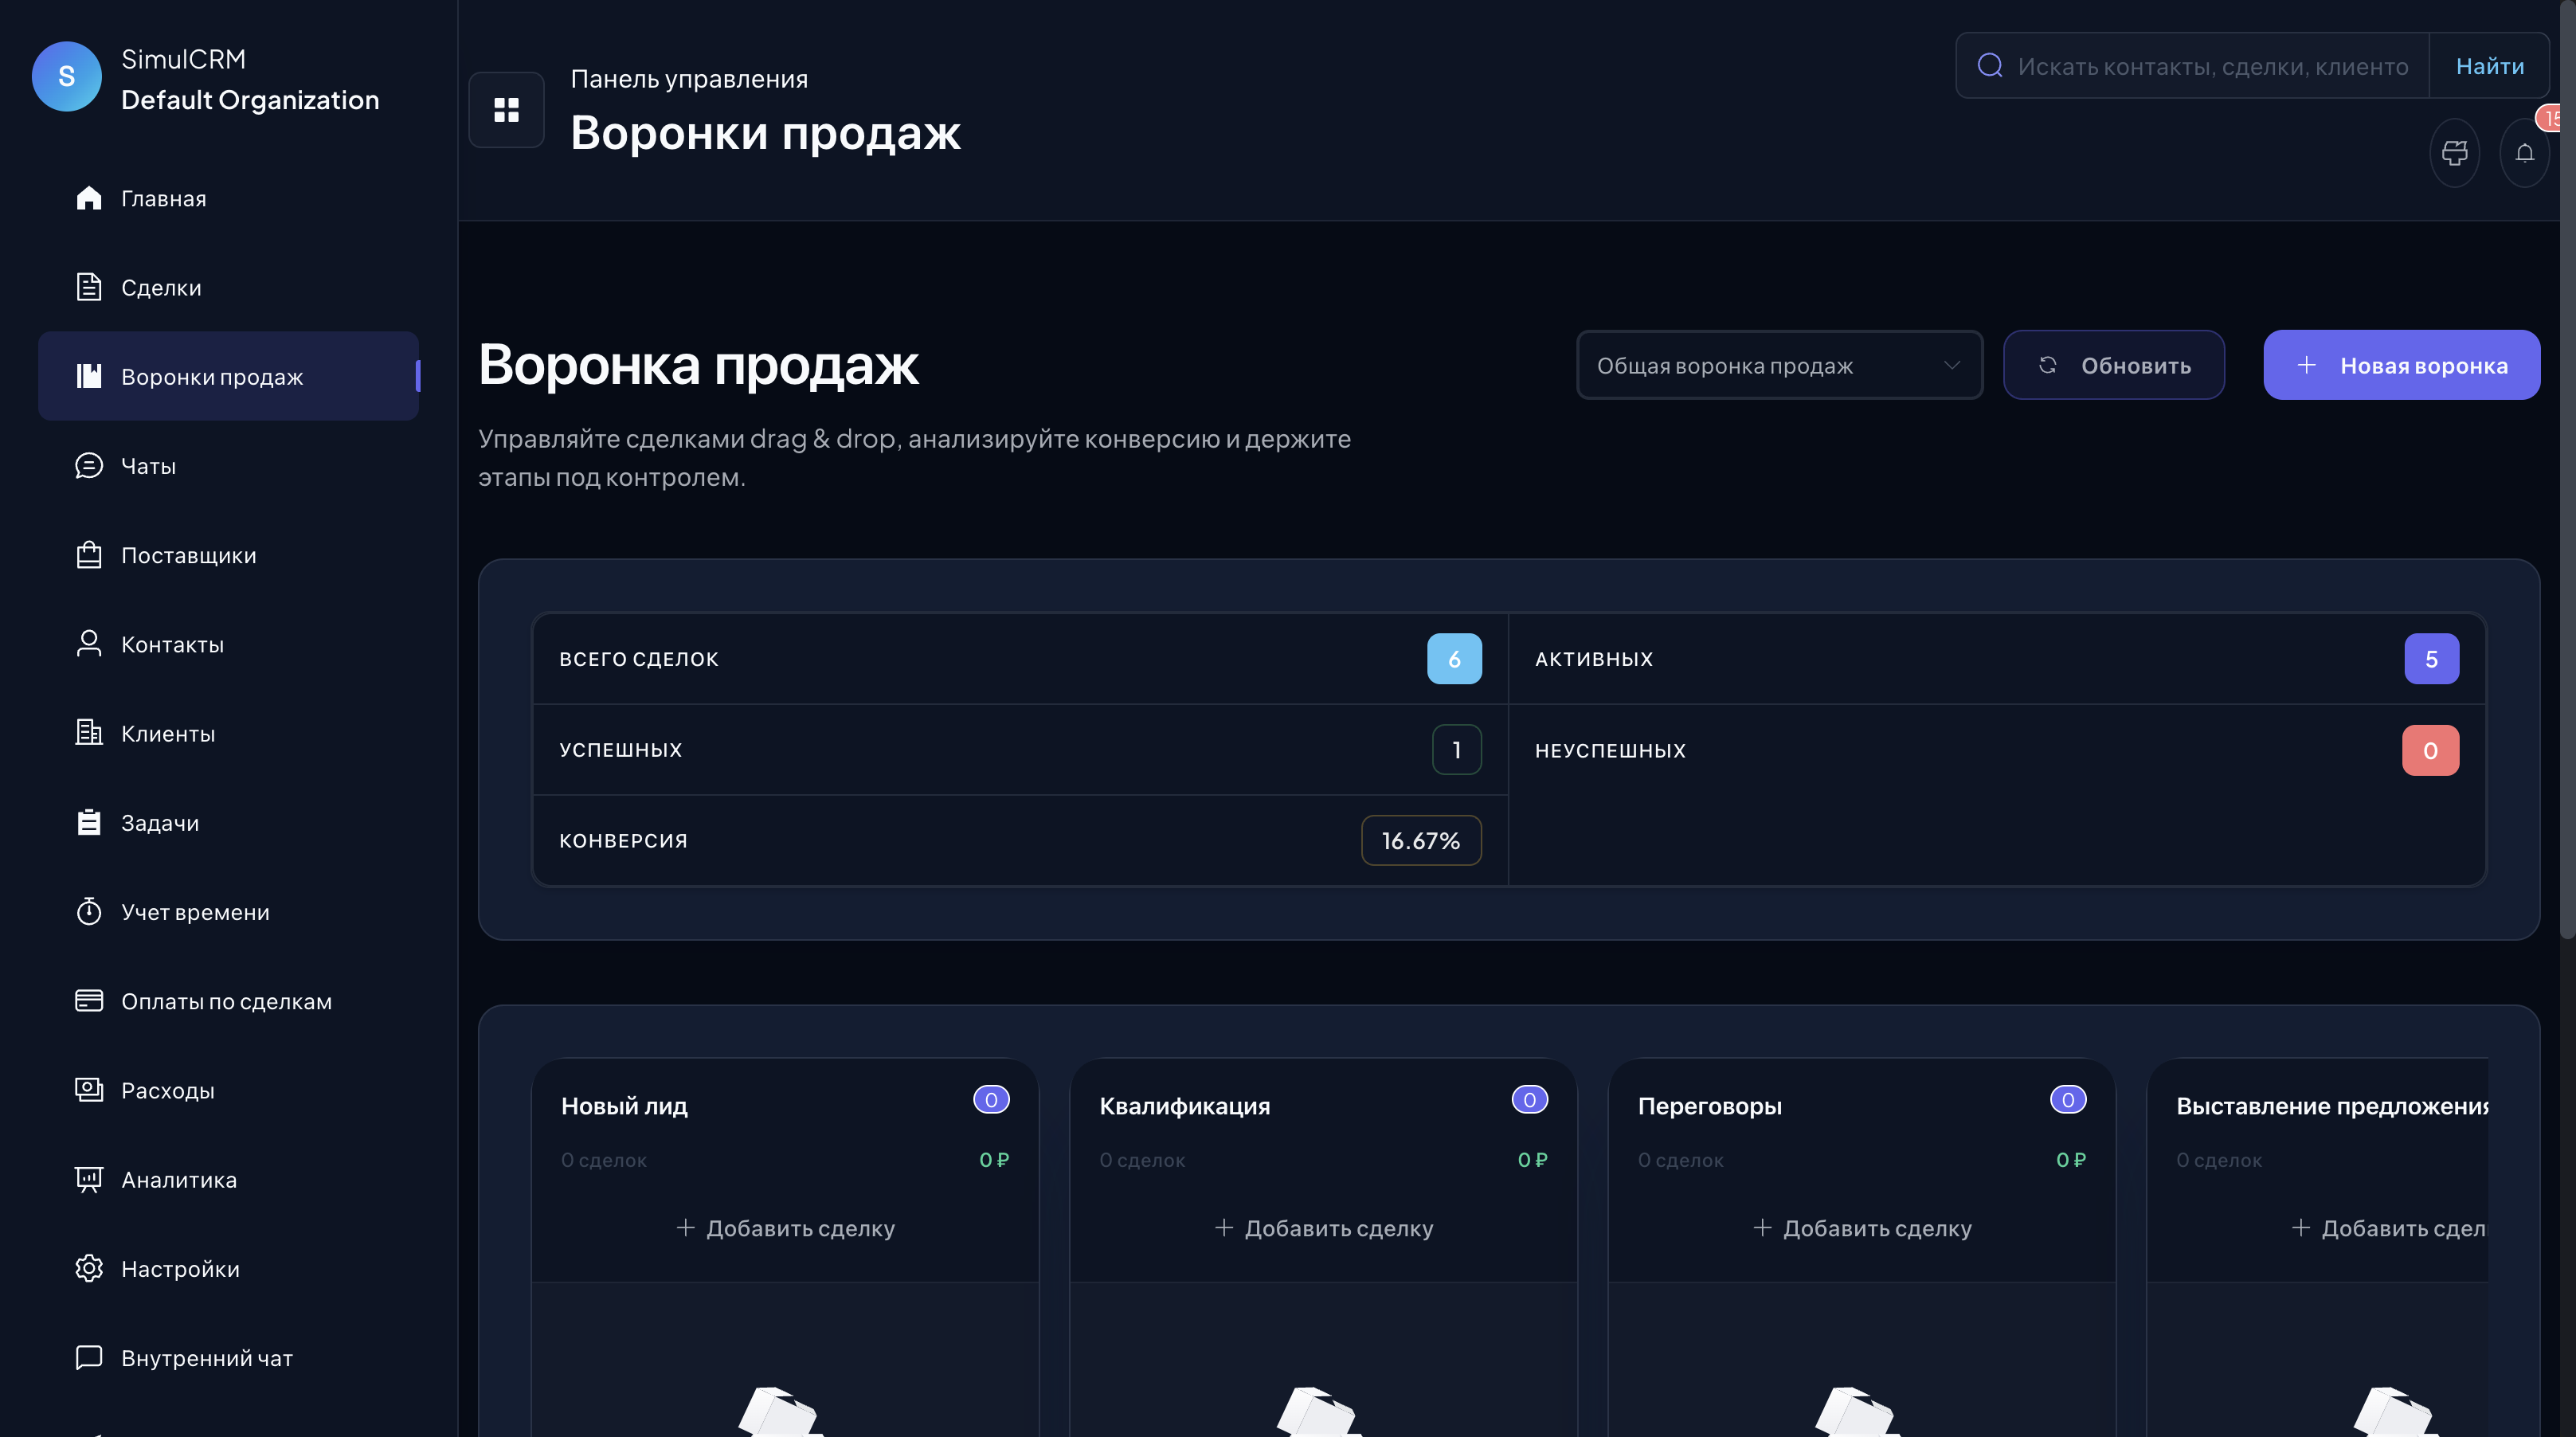Open Учет времени via the stopwatch icon
The image size is (2576, 1437).
(89, 911)
